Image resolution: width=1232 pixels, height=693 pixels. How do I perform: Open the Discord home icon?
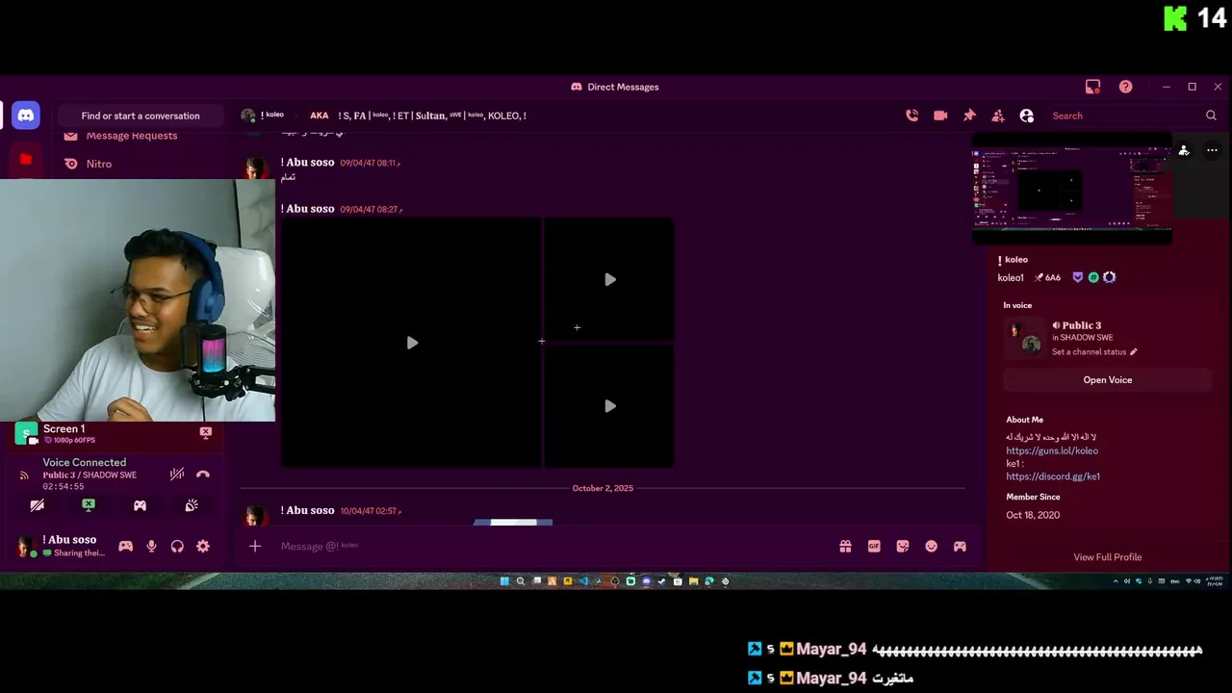[x=26, y=115]
